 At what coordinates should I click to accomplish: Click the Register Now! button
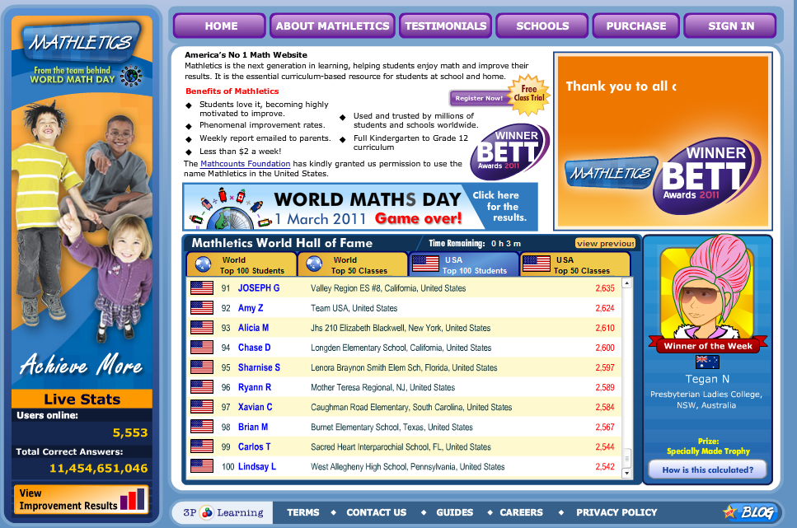(480, 98)
